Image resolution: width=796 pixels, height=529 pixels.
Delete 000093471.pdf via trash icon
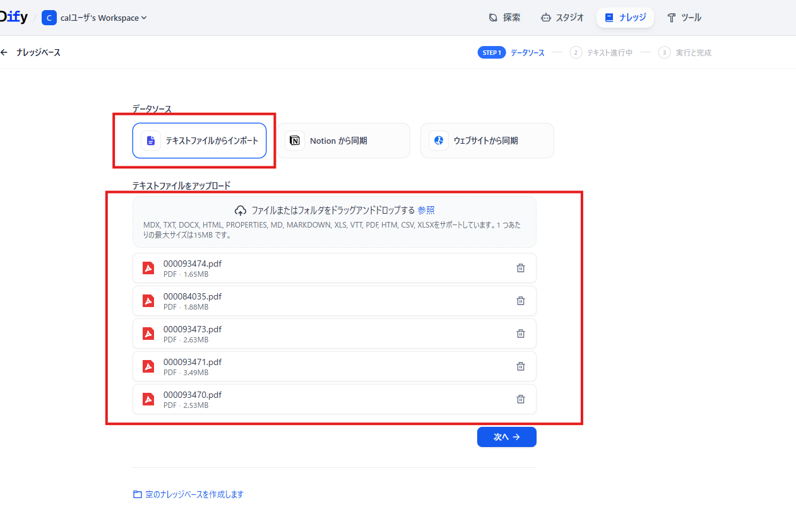point(521,366)
